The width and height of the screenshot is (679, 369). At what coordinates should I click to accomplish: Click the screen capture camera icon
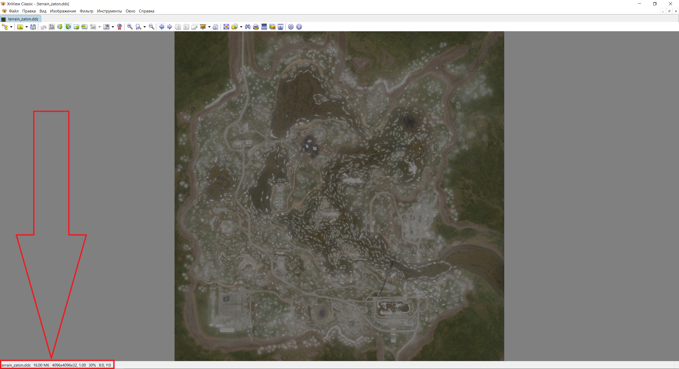click(280, 27)
